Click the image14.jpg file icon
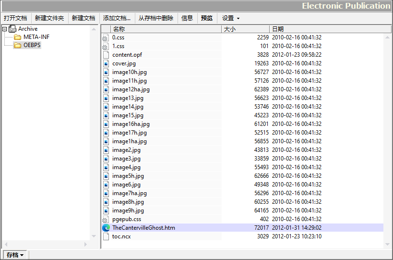The height and width of the screenshot is (260, 393). [x=106, y=107]
